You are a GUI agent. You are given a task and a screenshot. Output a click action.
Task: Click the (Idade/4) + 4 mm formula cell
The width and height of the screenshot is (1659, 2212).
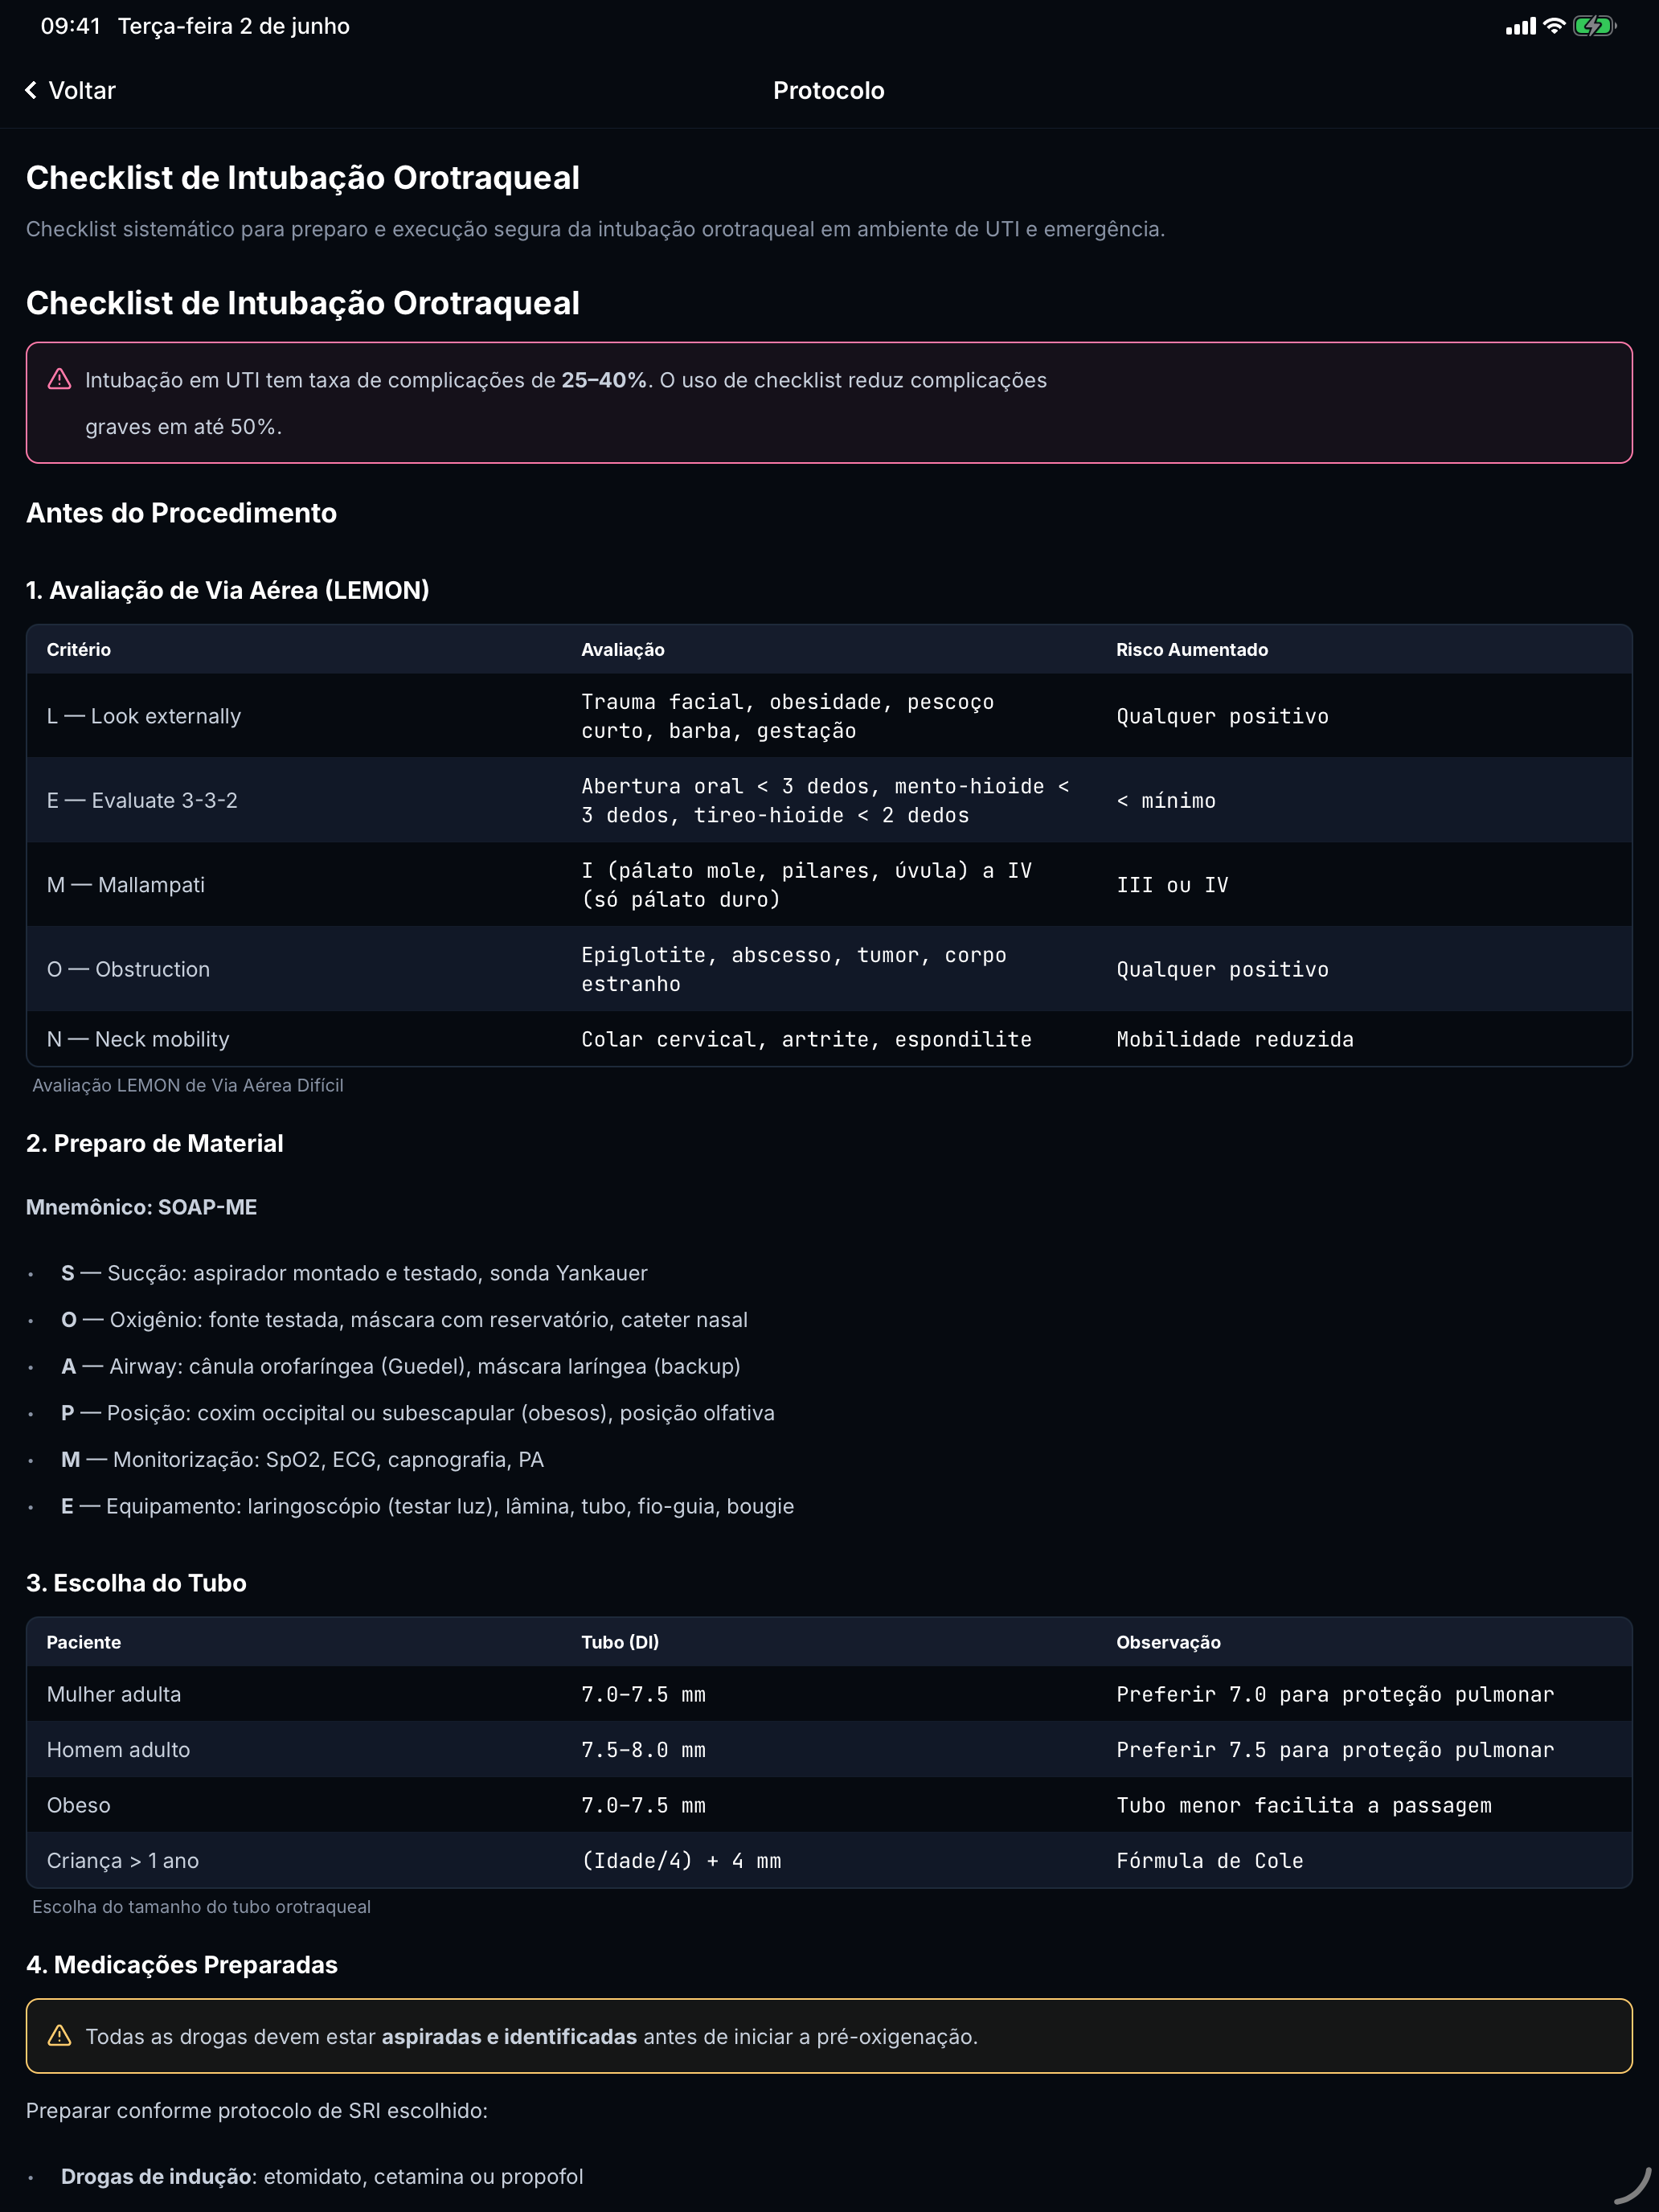(682, 1861)
